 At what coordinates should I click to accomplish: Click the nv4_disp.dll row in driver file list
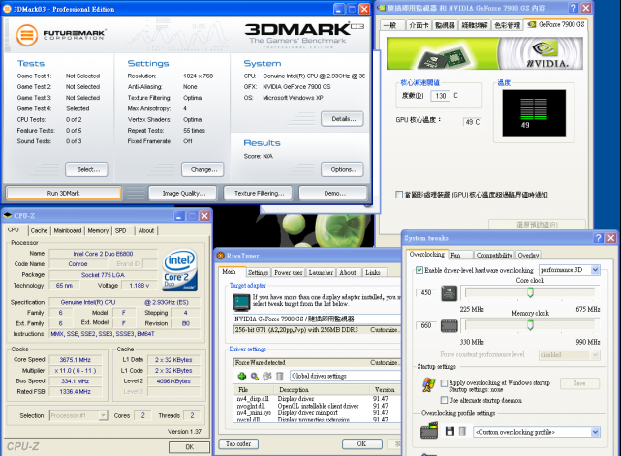(315, 399)
